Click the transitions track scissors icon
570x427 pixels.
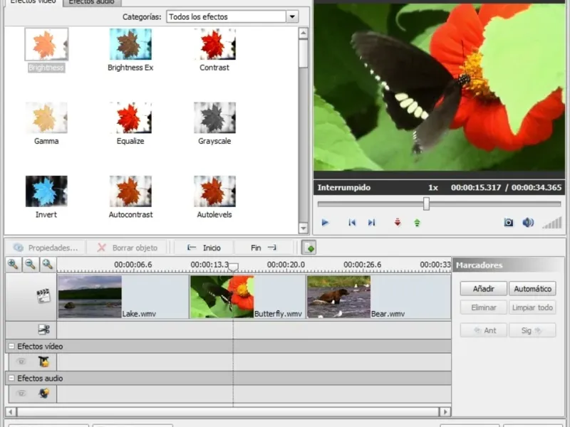click(x=43, y=330)
